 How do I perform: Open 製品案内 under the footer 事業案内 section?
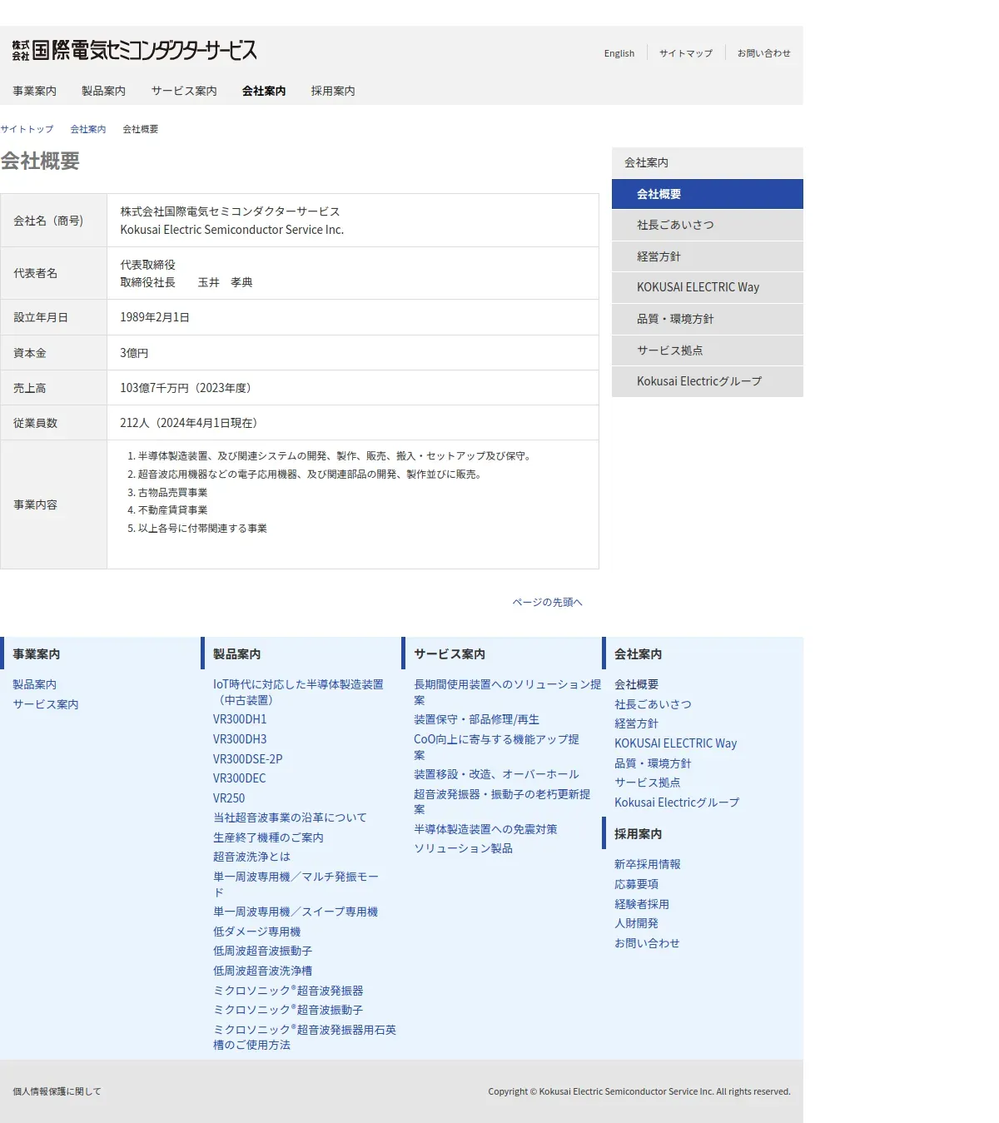34,684
